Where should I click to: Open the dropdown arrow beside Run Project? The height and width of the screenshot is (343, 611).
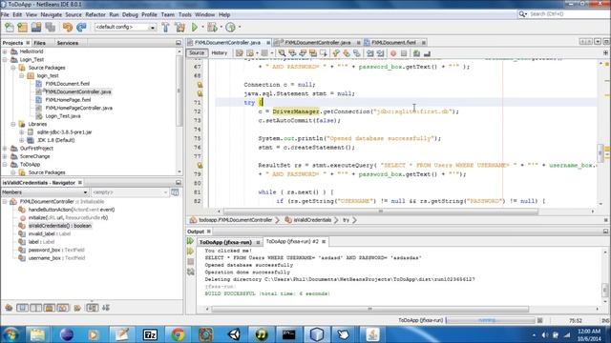[x=202, y=28]
